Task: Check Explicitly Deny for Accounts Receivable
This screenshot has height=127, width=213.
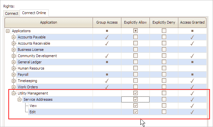Action: tap(164, 43)
